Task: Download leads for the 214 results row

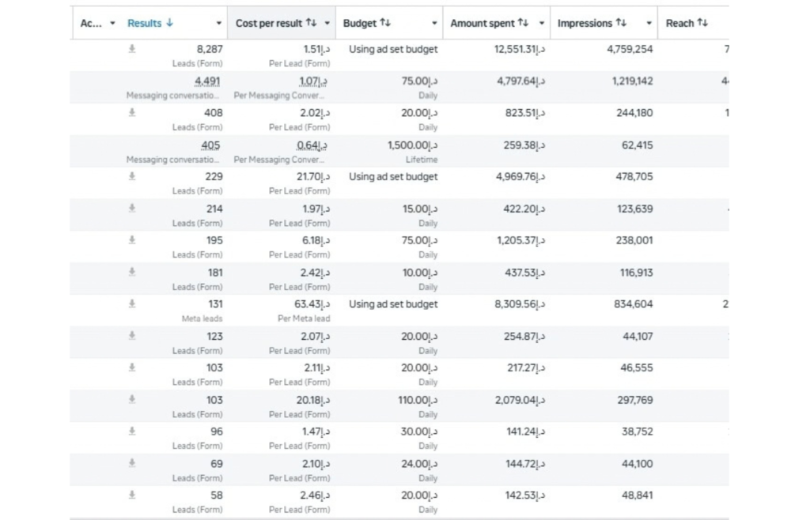Action: click(132, 209)
